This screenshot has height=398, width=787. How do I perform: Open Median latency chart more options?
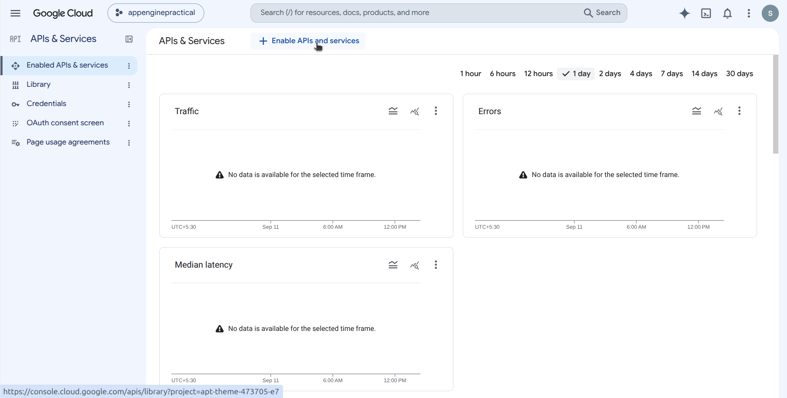[x=436, y=265]
